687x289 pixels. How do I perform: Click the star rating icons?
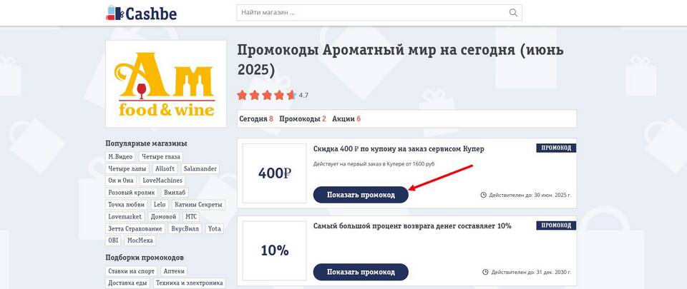pos(266,95)
